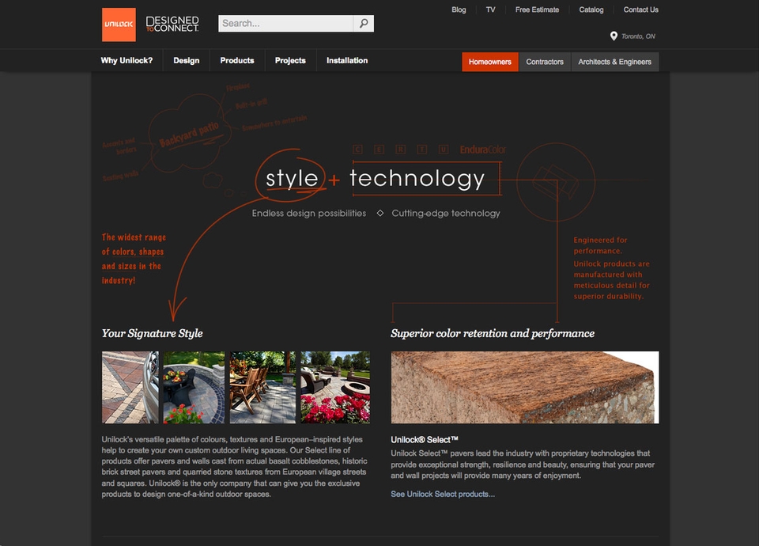759x546 pixels.
Task: View the wooden chairs patio photo
Action: point(262,388)
